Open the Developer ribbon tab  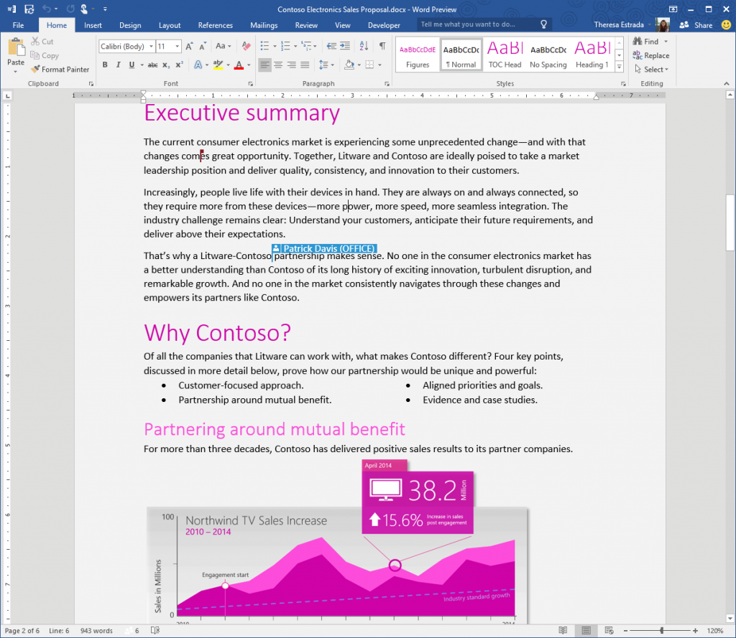click(x=384, y=24)
